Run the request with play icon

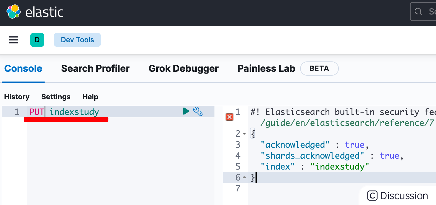point(186,111)
